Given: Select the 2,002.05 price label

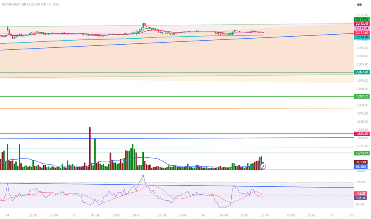Looking at the screenshot, I should tap(362, 72).
